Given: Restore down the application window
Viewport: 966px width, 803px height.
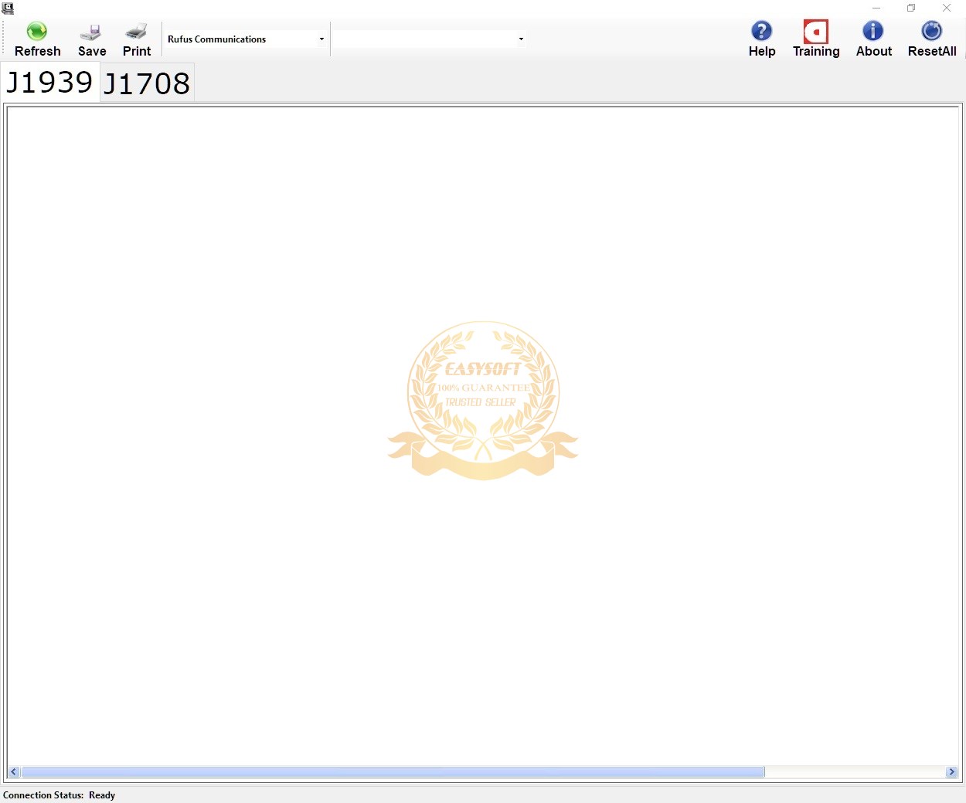Looking at the screenshot, I should pos(911,8).
